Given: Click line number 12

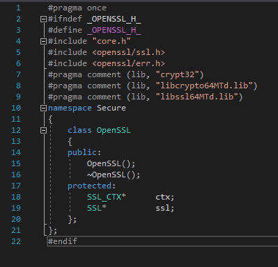Looking at the screenshot, I should click(16, 130).
